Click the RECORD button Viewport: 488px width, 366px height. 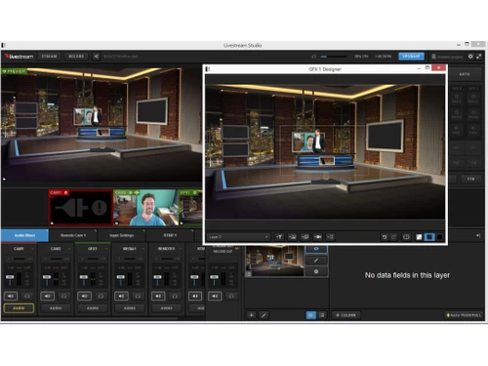[x=76, y=57]
